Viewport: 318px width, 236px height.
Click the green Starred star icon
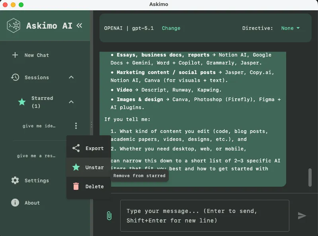(22, 102)
